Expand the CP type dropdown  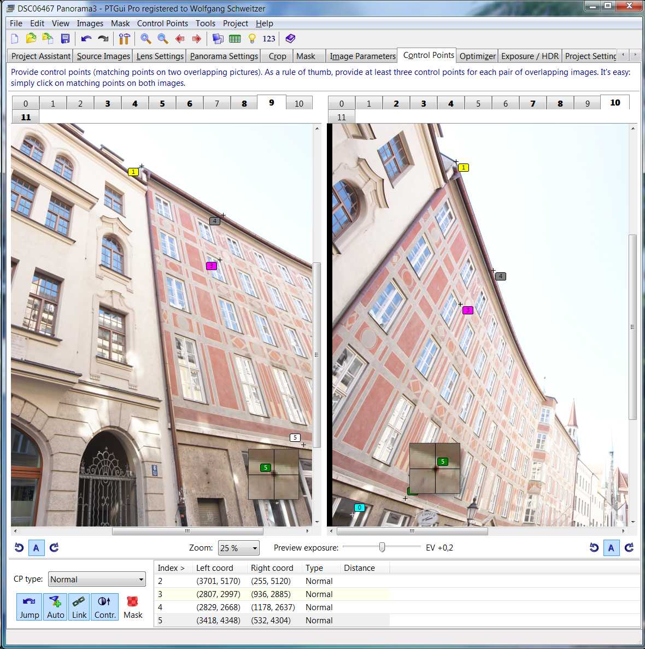coord(97,580)
